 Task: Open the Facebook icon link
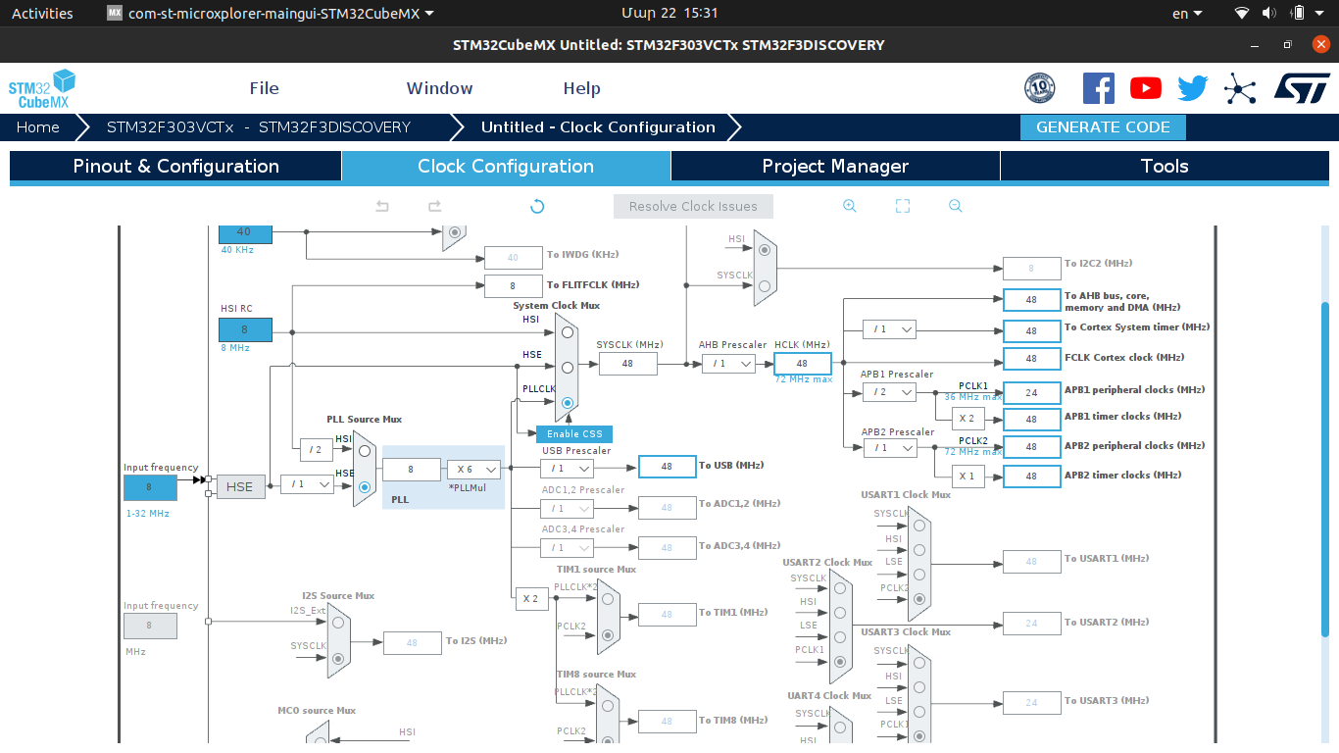(1099, 88)
